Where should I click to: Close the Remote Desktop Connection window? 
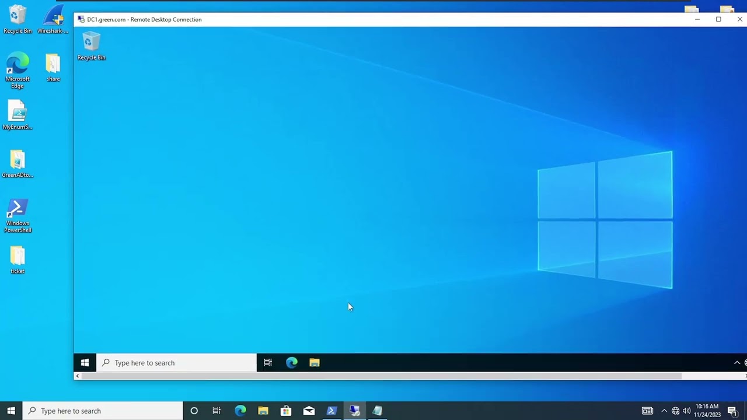click(739, 19)
